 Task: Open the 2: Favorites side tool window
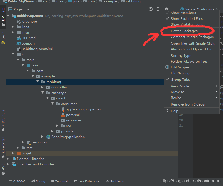click(x=3, y=148)
